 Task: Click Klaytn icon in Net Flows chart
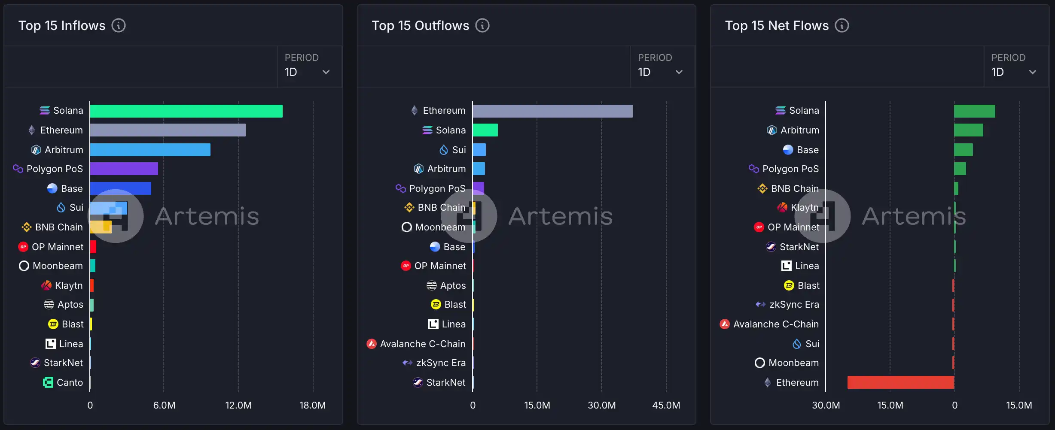[782, 208]
